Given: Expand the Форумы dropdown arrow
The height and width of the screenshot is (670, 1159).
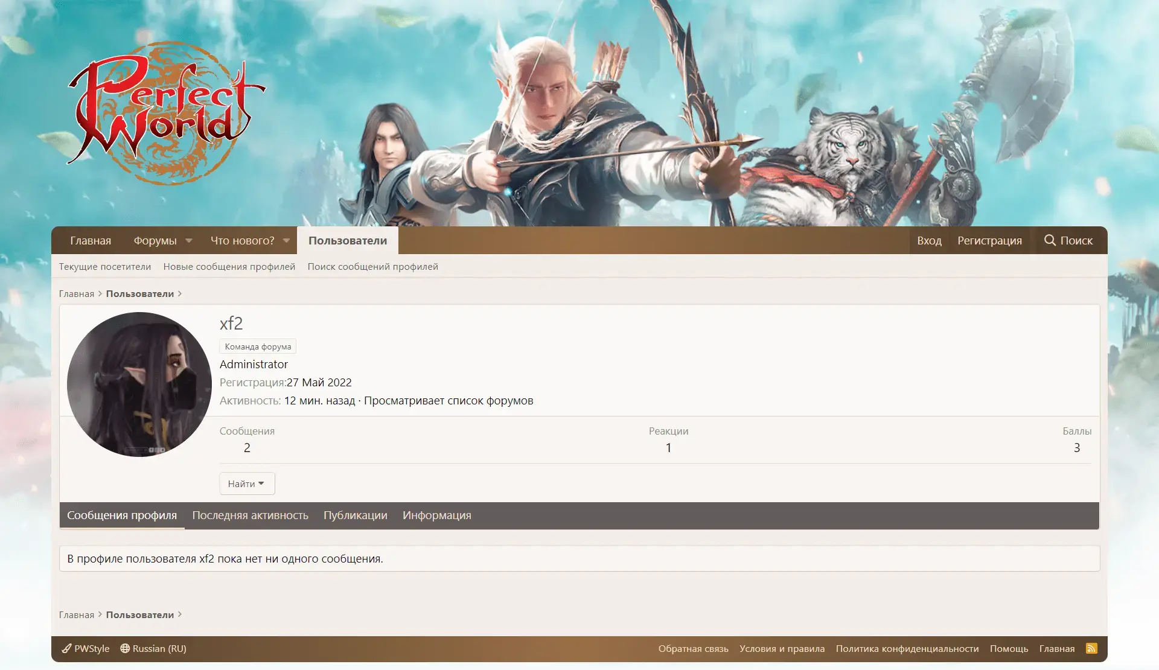Looking at the screenshot, I should click(x=189, y=240).
